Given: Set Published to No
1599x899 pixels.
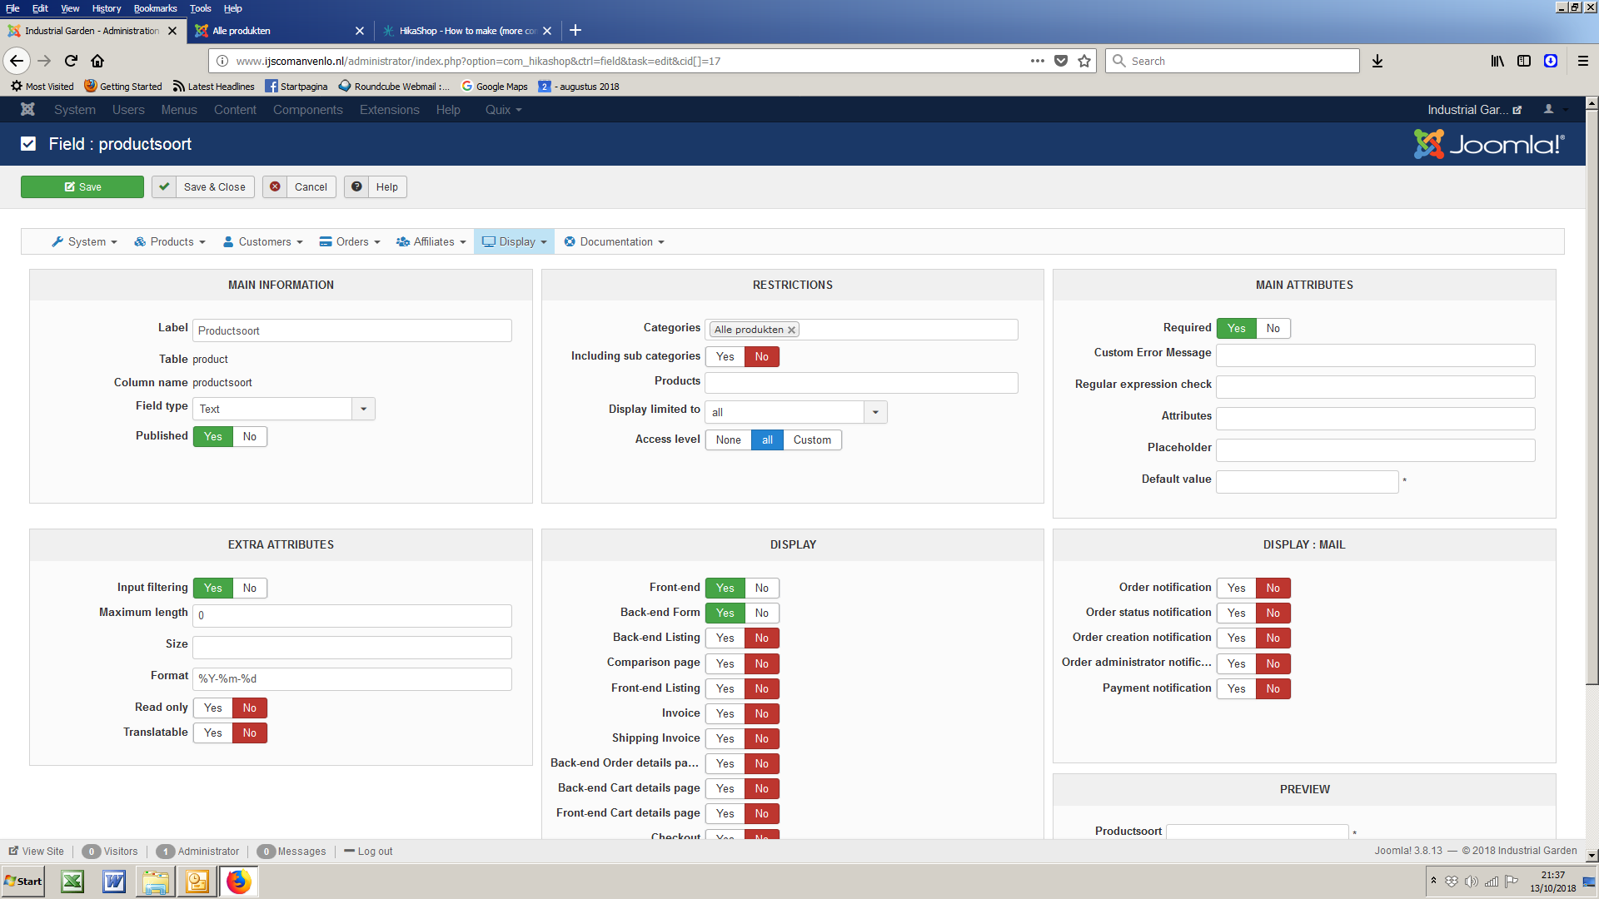Looking at the screenshot, I should tap(250, 436).
